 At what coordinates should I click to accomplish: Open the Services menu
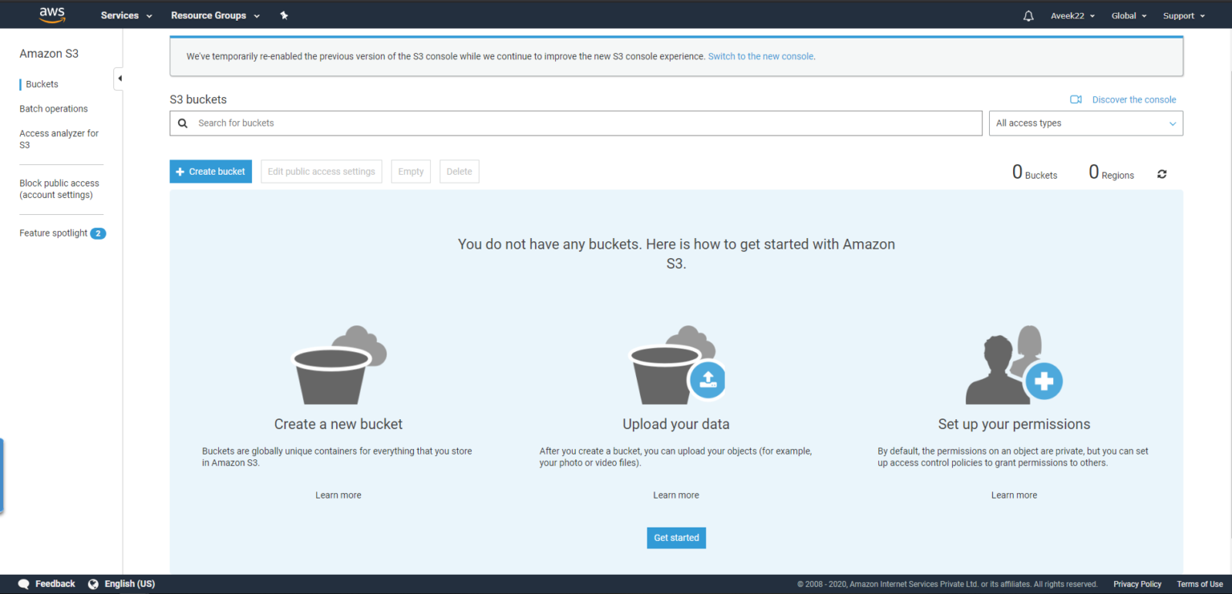[x=120, y=14]
